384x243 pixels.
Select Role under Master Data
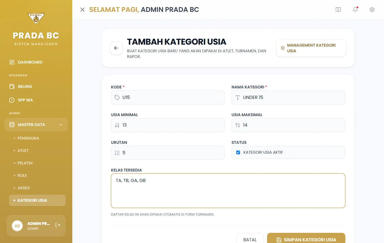[x=37, y=175]
